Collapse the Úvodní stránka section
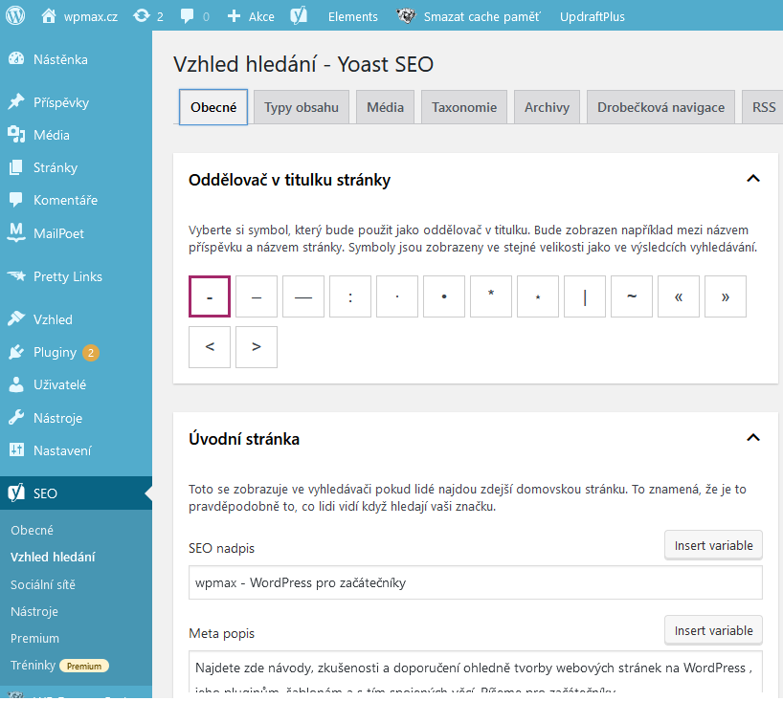The height and width of the screenshot is (701, 783). pos(753,438)
